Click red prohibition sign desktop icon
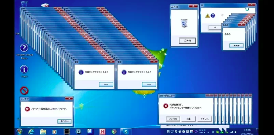The height and width of the screenshot is (135, 274). pos(24,91)
